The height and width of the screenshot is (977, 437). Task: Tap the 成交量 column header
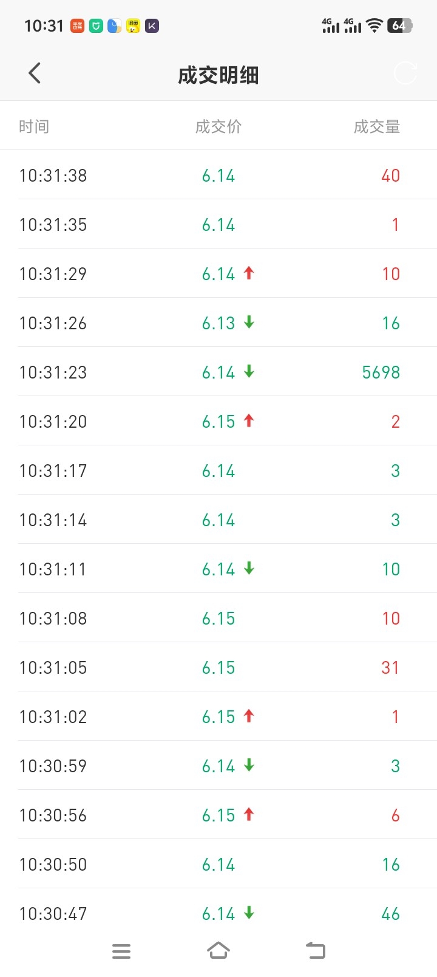[x=377, y=126]
